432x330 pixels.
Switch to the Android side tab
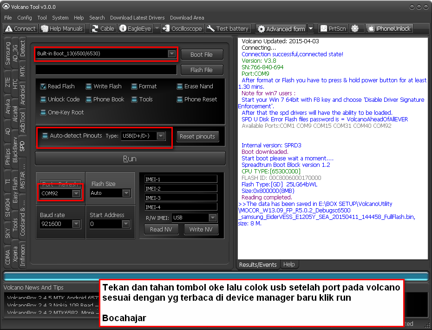coord(22,95)
